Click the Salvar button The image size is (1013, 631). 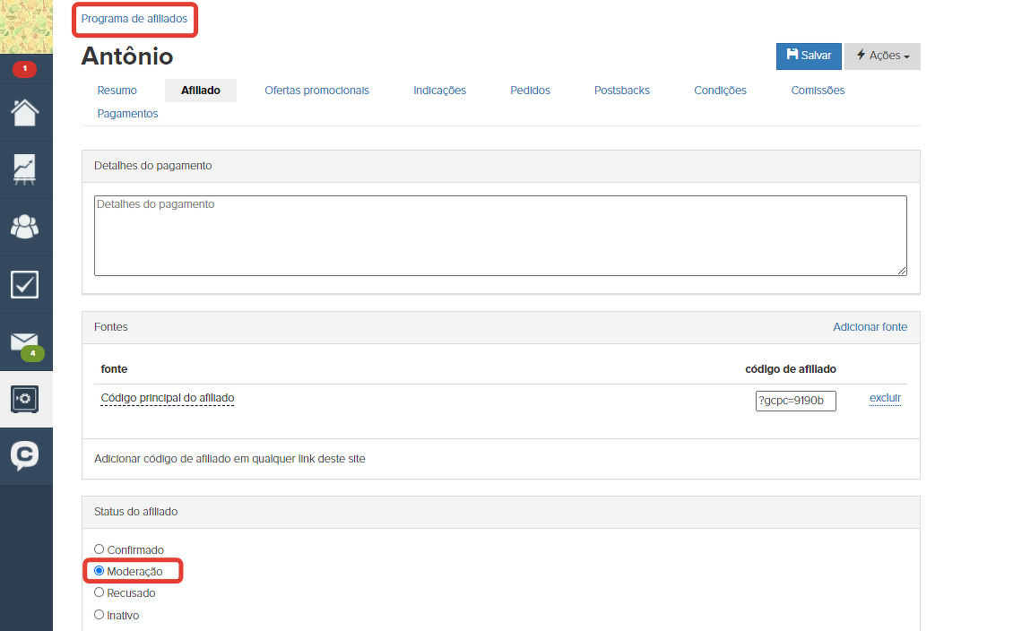[809, 56]
